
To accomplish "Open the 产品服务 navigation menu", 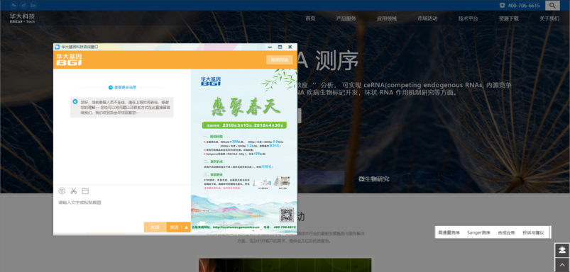I will 346,18.
